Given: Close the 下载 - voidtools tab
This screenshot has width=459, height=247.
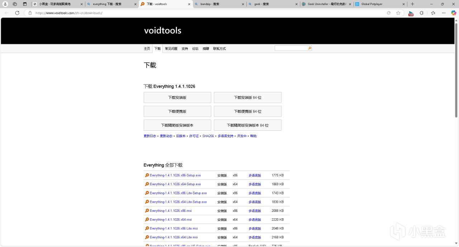Looking at the screenshot, I should pyautogui.click(x=189, y=4).
